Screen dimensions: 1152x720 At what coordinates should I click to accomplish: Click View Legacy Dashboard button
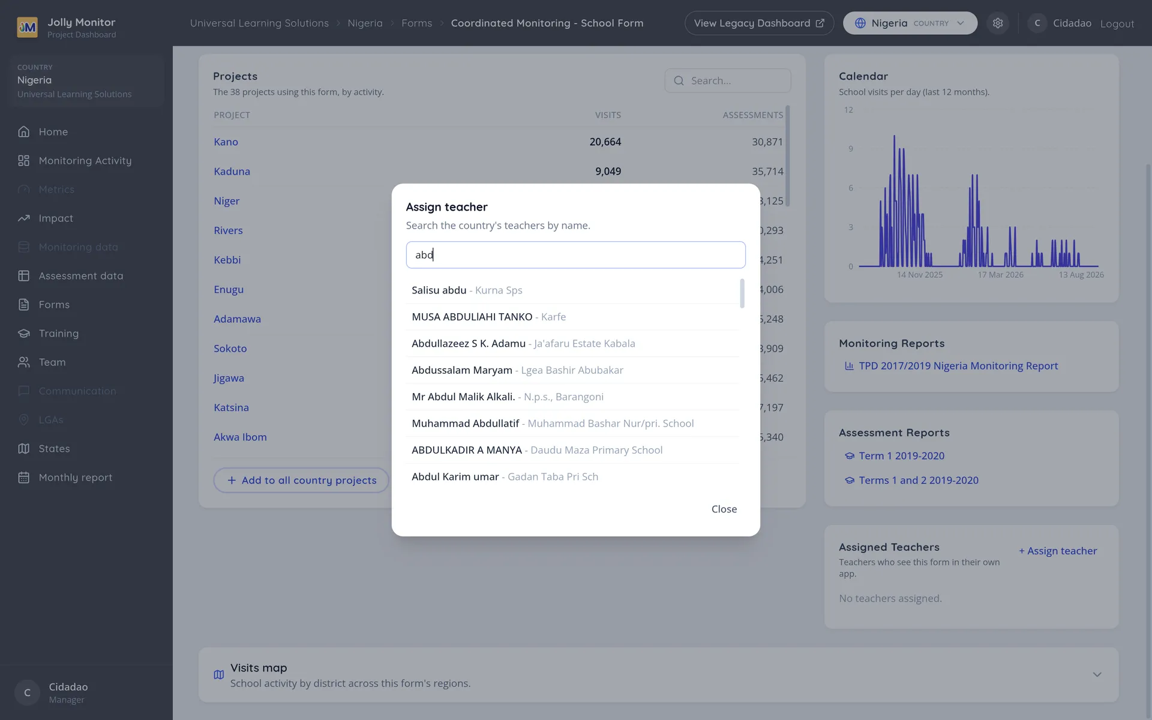759,23
